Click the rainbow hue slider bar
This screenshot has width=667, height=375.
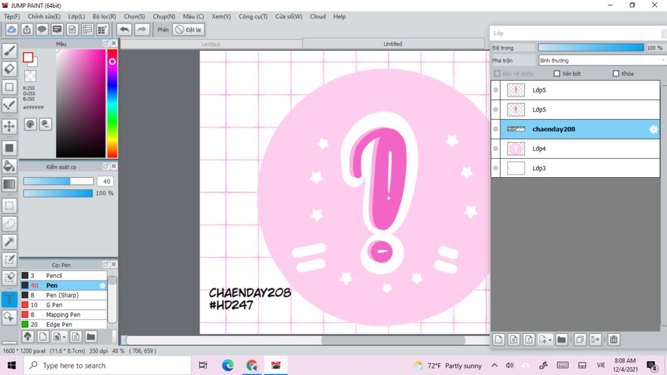(112, 104)
